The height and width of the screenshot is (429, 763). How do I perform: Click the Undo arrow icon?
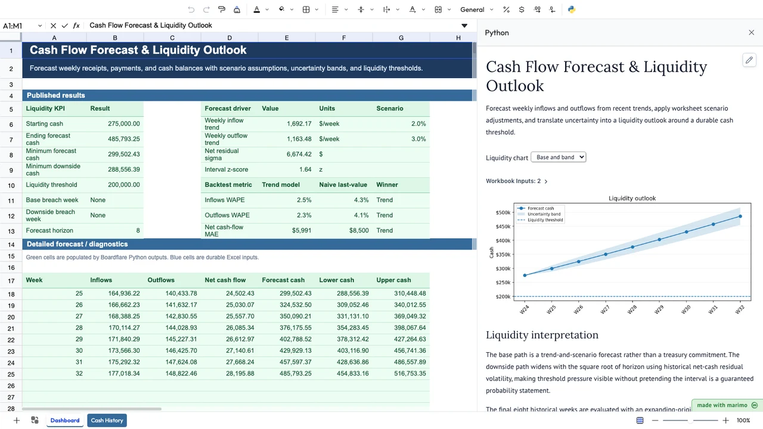(x=191, y=10)
